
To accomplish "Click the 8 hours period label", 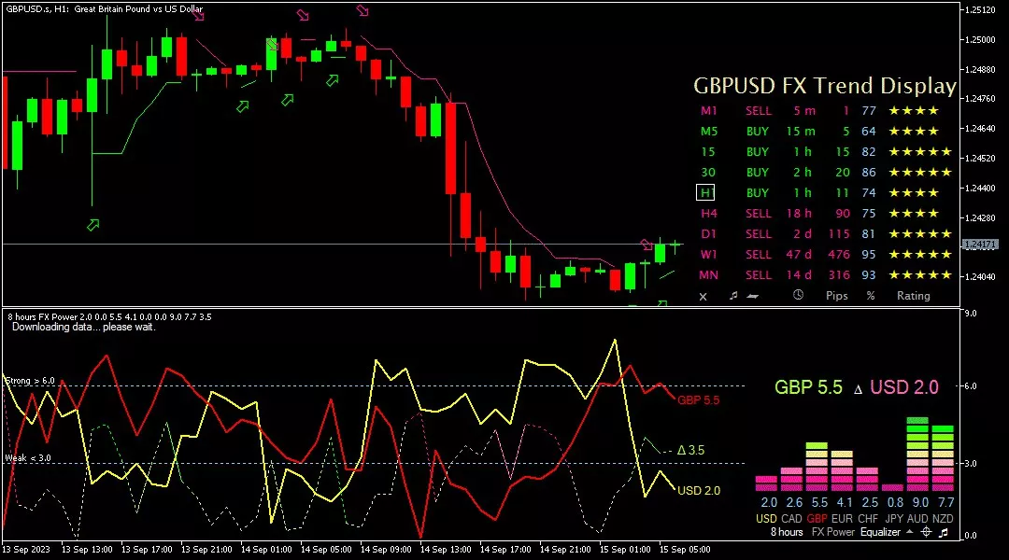I will coord(787,532).
